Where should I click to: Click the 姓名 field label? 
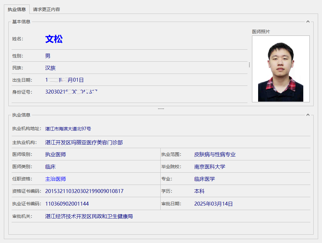[x=18, y=39]
